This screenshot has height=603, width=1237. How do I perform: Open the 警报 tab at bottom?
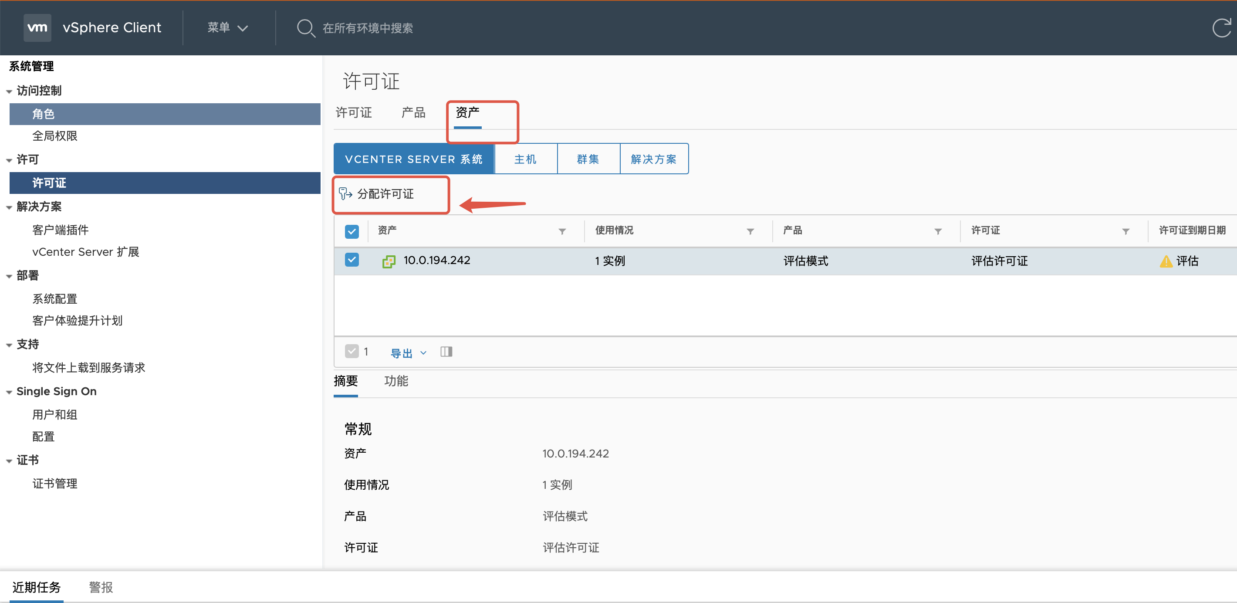pos(101,587)
